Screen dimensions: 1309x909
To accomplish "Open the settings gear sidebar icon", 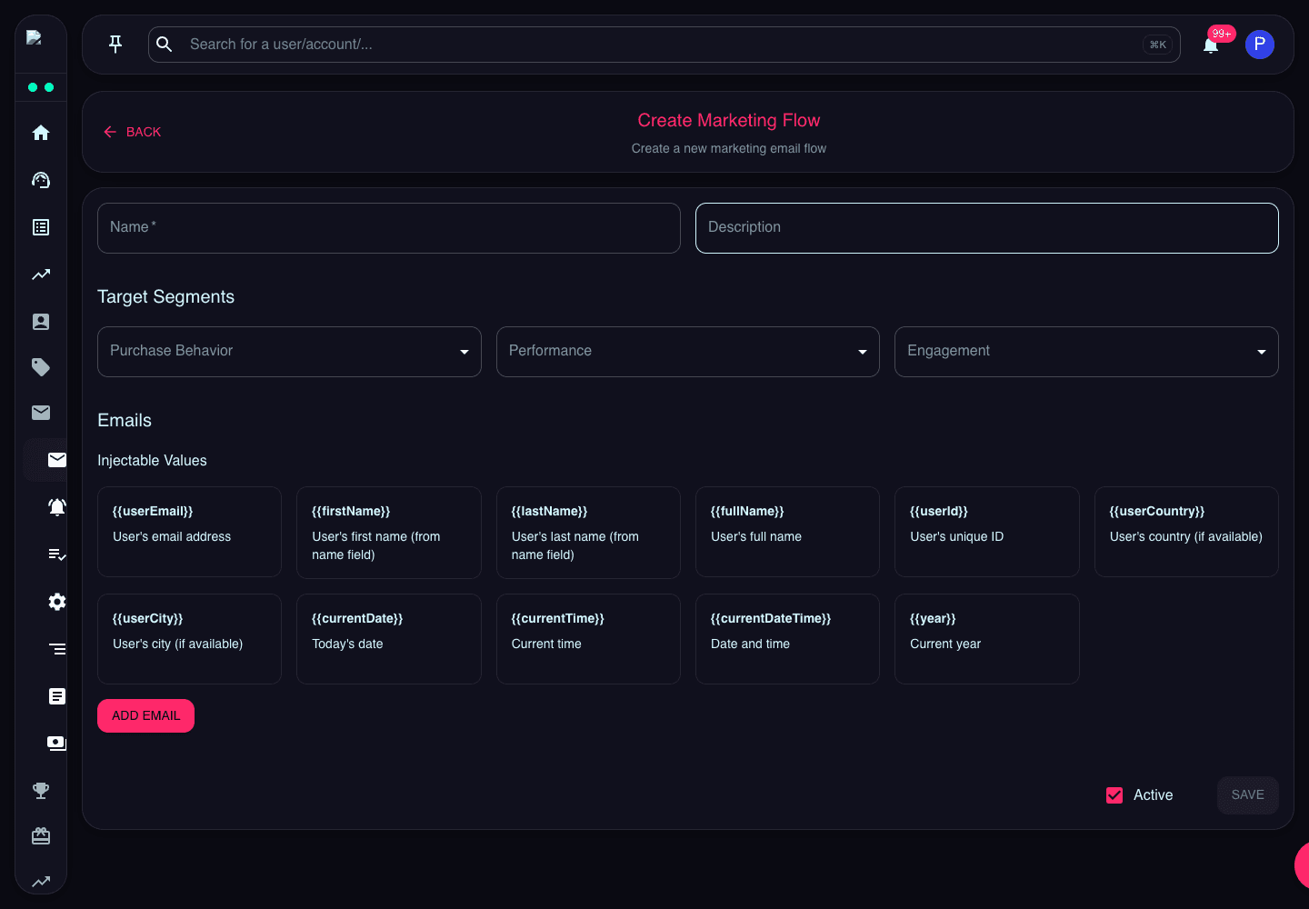I will [57, 602].
